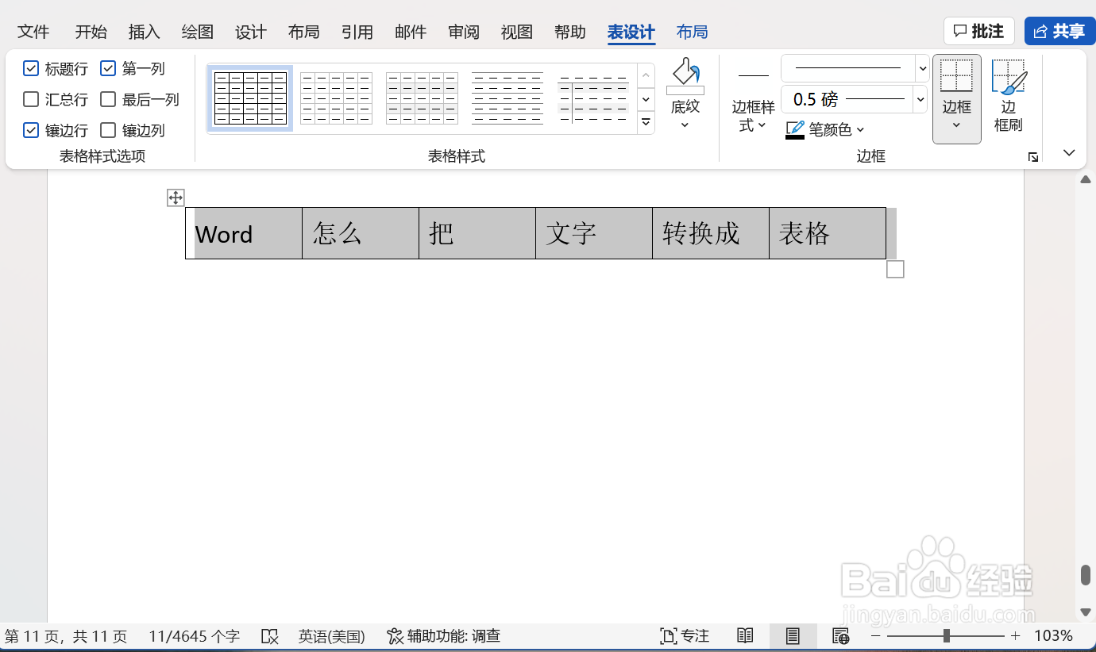Screen dimensions: 1096x652
Task: Click the 笔颜色 pen color icon
Action: [795, 129]
